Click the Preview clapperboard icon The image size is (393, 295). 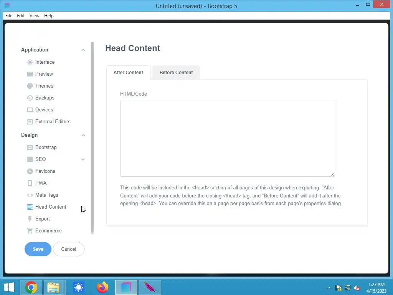pyautogui.click(x=30, y=74)
